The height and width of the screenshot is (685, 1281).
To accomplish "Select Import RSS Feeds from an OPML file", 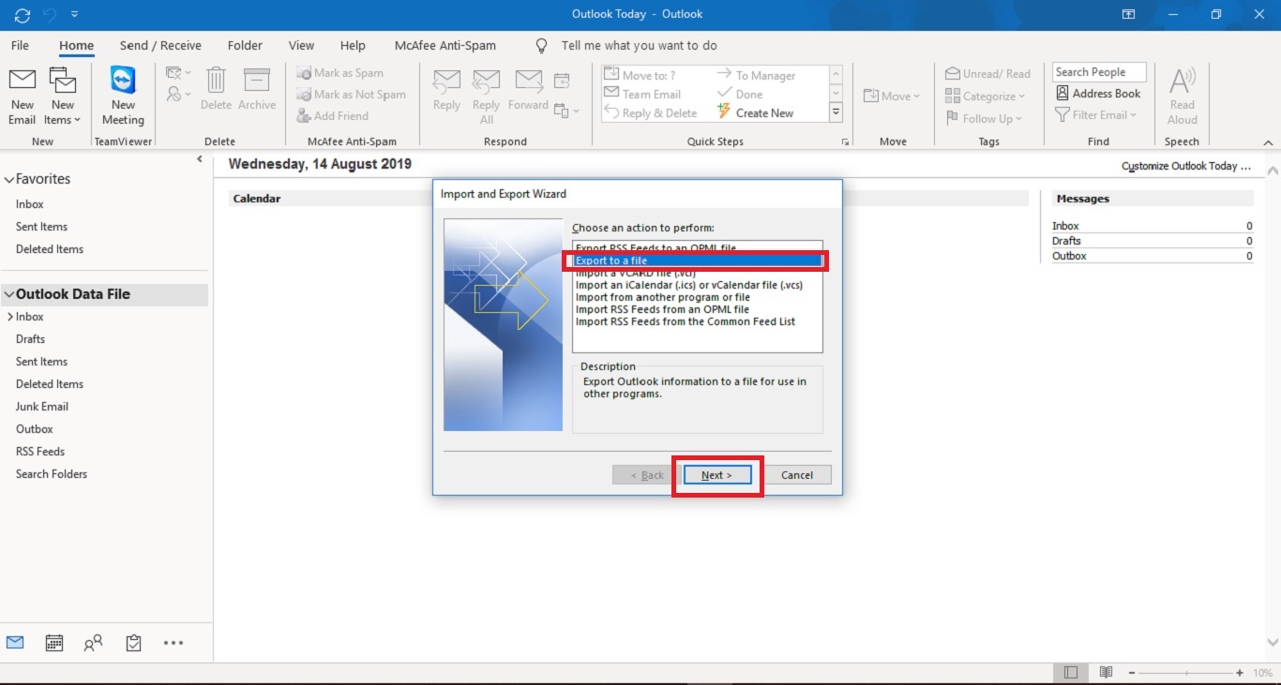I will [x=662, y=309].
